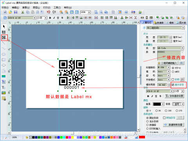This screenshot has height=141, width=188.
Task: Select the ANSI encoding radio button
Action: [x=173, y=72]
